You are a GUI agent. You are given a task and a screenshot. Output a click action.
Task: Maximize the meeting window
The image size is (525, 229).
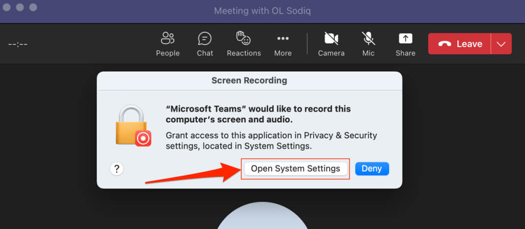(x=33, y=8)
